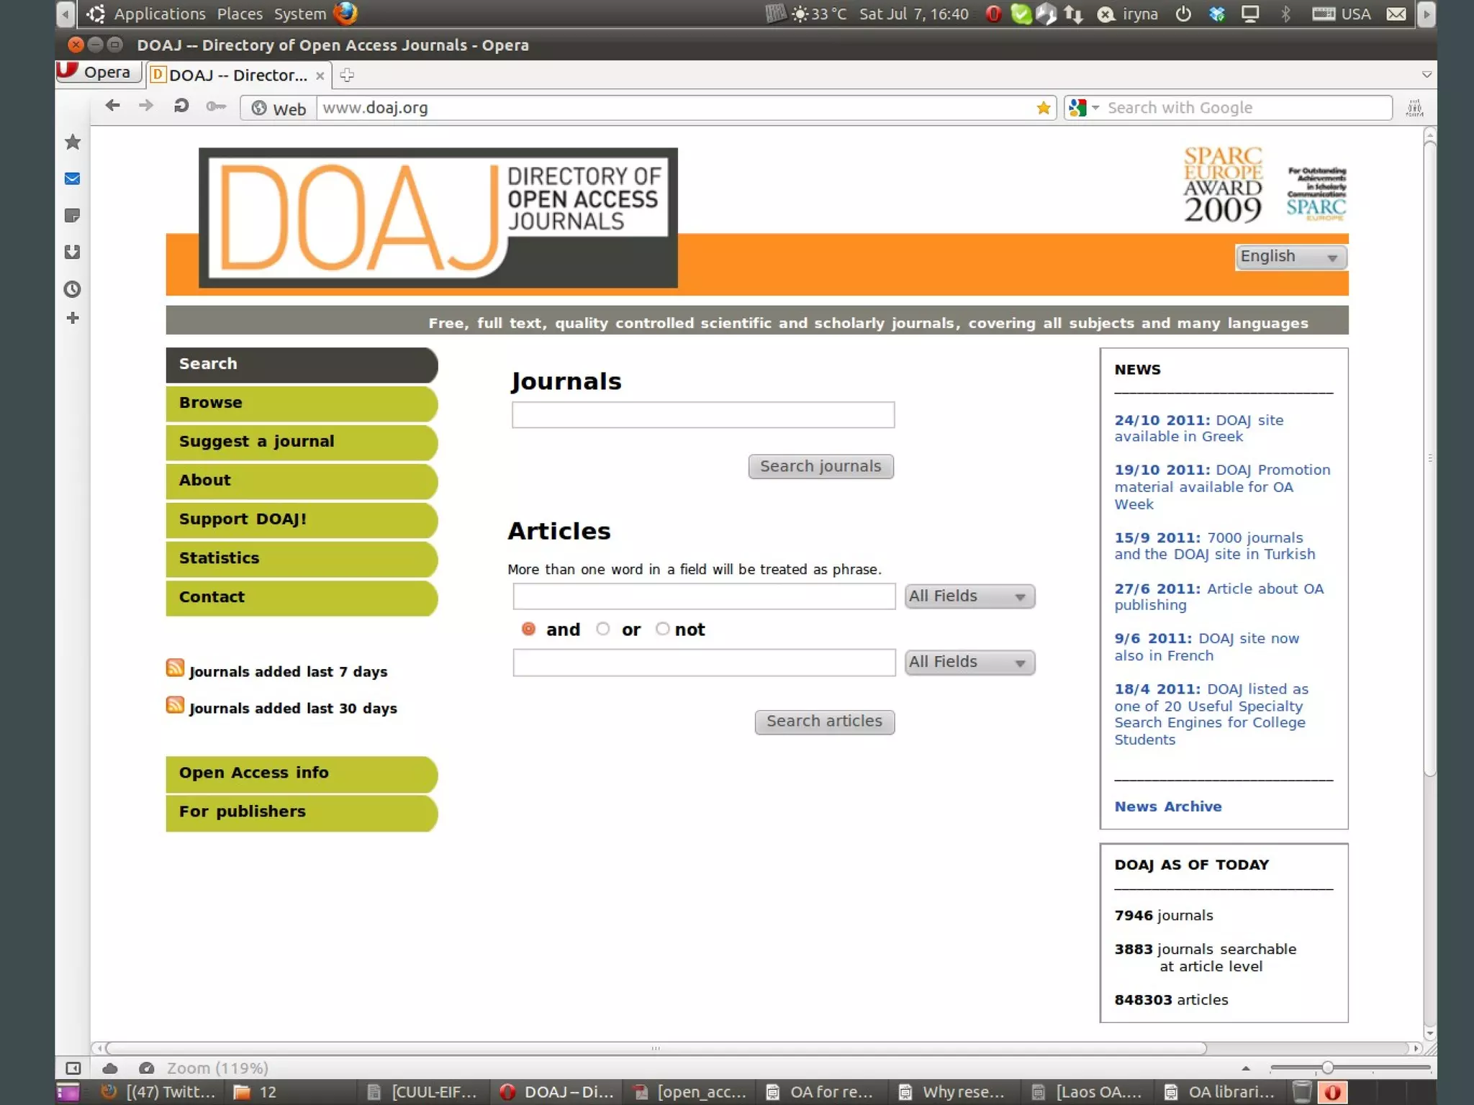Open the History clock panel icon
The width and height of the screenshot is (1474, 1105).
coord(73,289)
